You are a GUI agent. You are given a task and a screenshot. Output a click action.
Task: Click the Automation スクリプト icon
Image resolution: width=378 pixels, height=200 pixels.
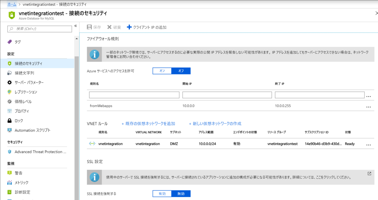tap(10, 130)
